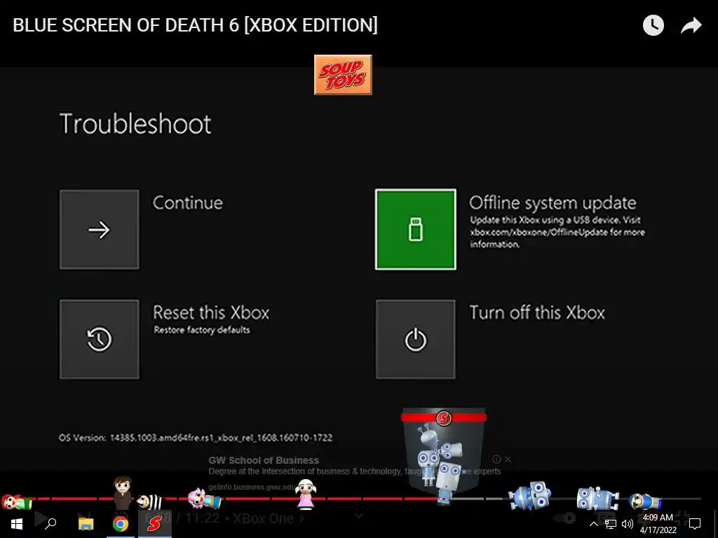Click the blue toy with yellow face
The image size is (718, 538).
pos(645,502)
